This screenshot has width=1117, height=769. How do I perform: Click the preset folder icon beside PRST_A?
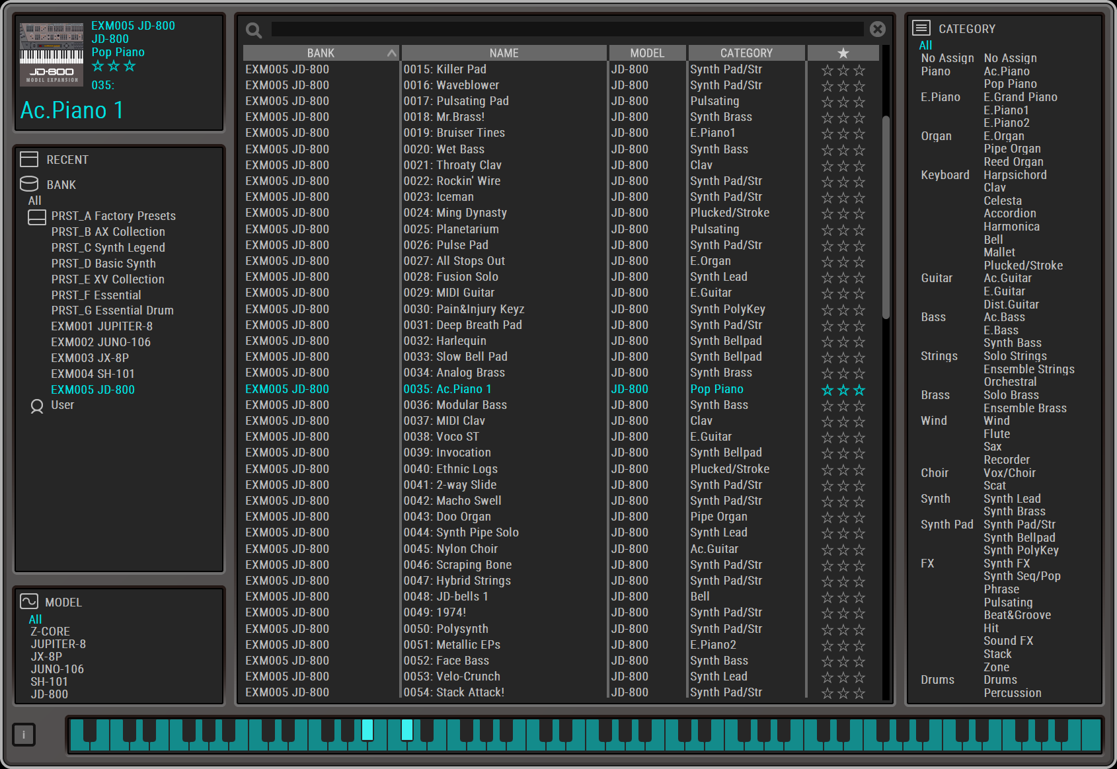pos(37,217)
